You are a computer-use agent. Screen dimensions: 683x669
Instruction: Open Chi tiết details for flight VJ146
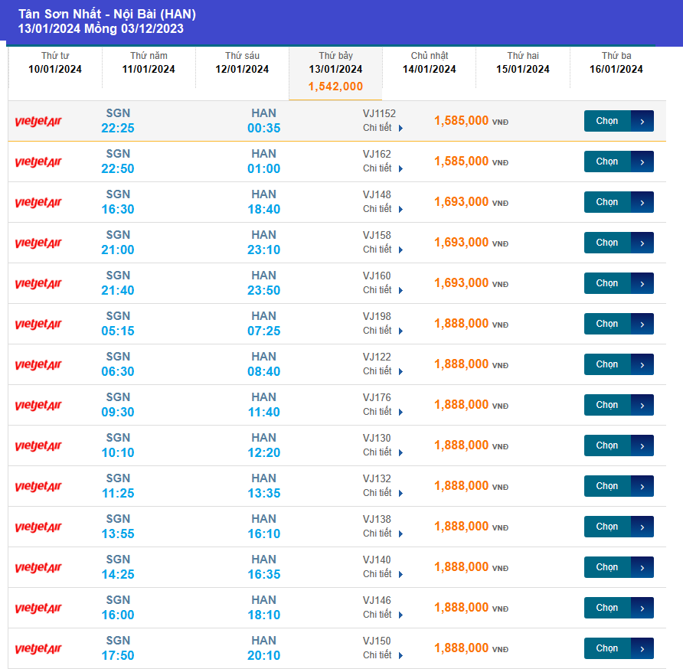click(x=382, y=615)
